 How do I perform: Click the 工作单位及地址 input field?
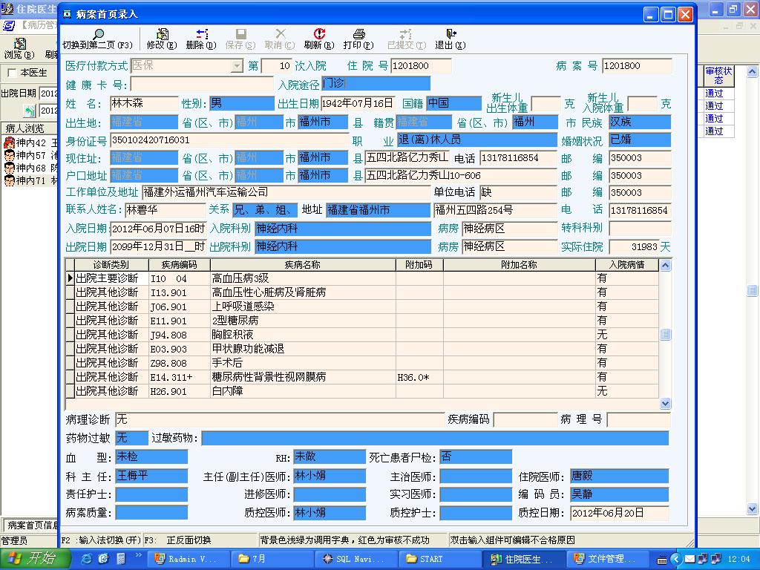point(286,192)
